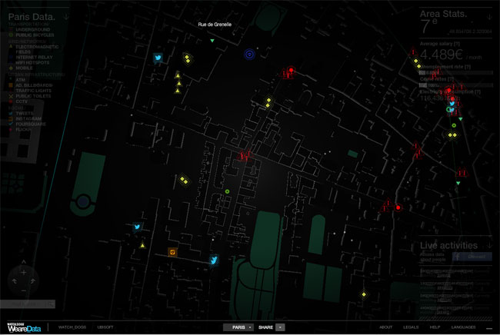Viewport: 500px width, 335px height.
Task: Click the large Twitter bird marker at bottom center
Action: [215, 260]
